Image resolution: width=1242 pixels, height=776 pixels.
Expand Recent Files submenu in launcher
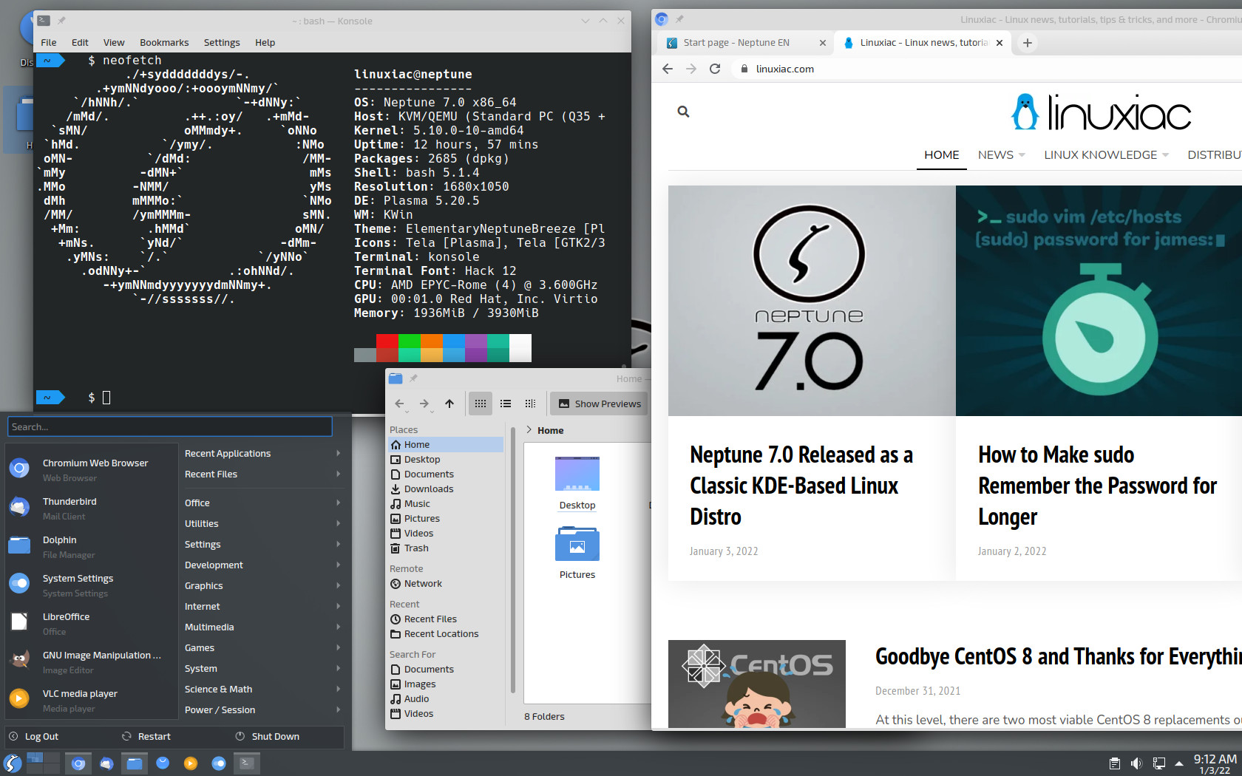pyautogui.click(x=262, y=474)
